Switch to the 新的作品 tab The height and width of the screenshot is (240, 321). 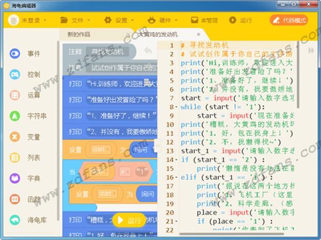point(79,34)
